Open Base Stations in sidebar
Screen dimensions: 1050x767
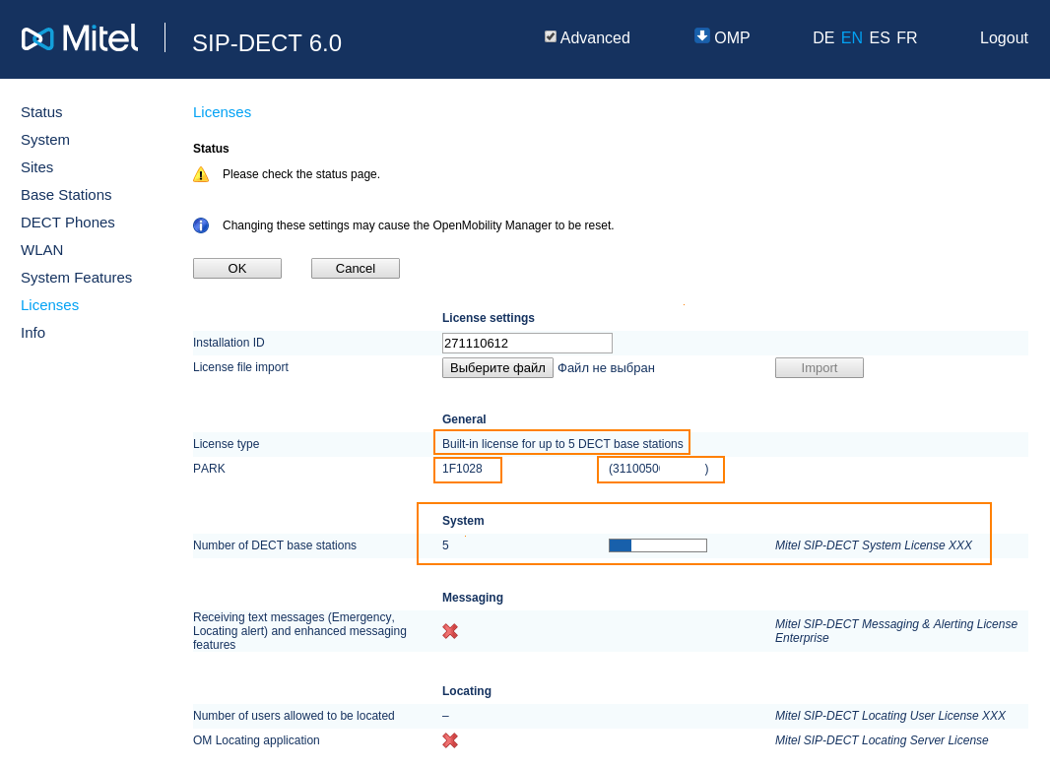pyautogui.click(x=66, y=195)
